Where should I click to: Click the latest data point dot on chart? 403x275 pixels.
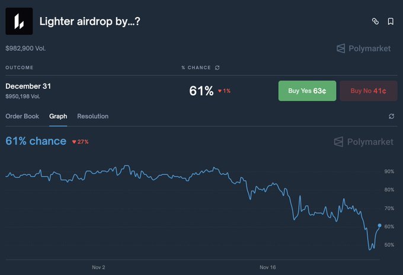coord(379,225)
